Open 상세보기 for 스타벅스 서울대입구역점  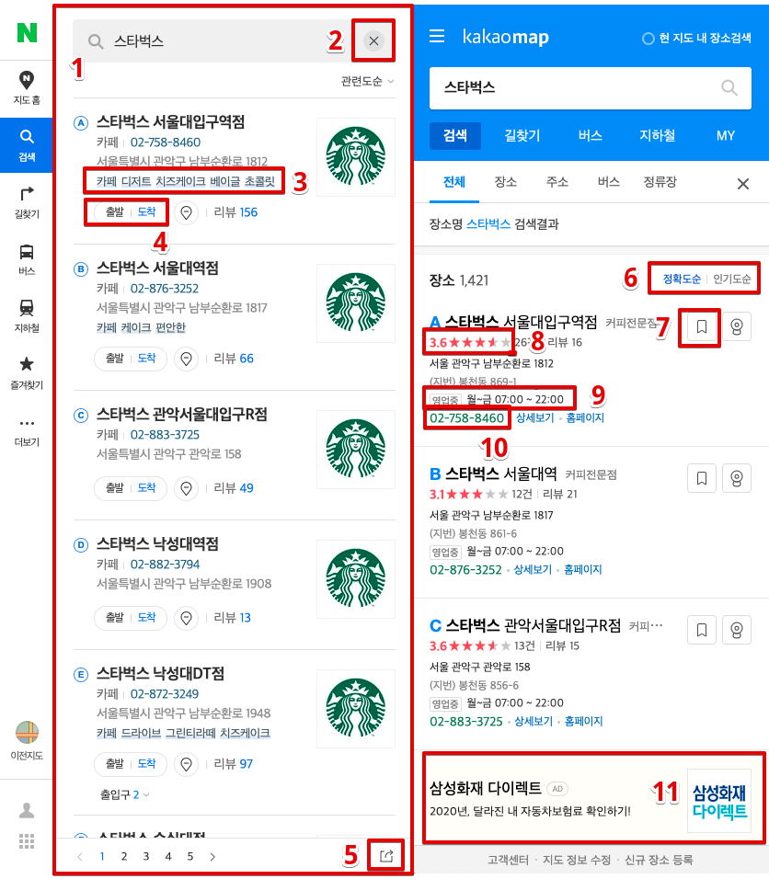click(x=535, y=418)
